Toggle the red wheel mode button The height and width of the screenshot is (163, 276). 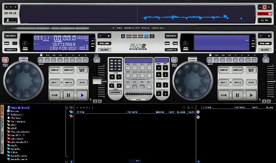5,60
